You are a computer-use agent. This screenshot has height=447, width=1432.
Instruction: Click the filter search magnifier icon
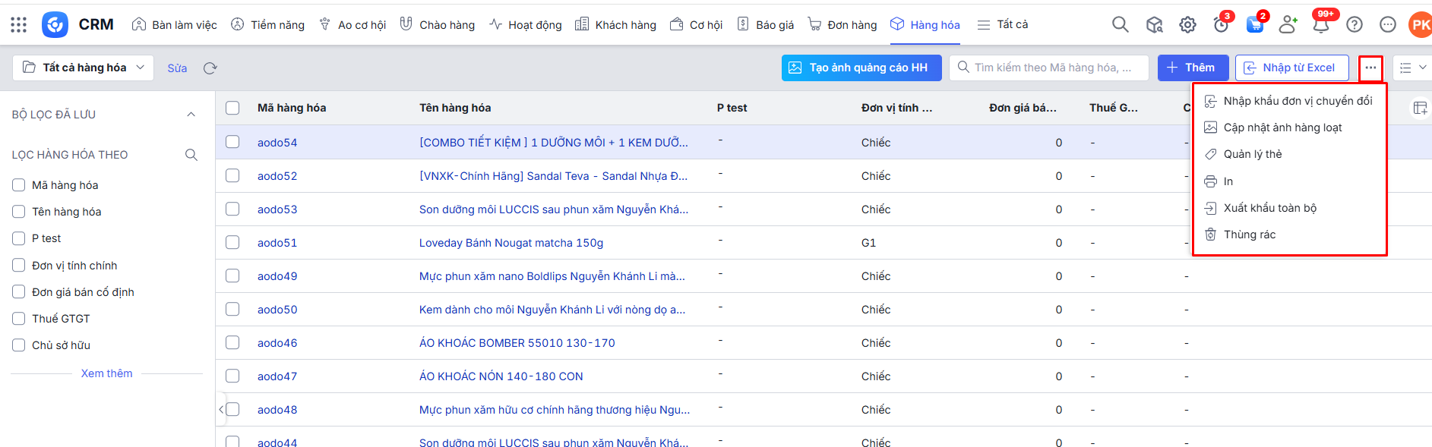point(191,155)
